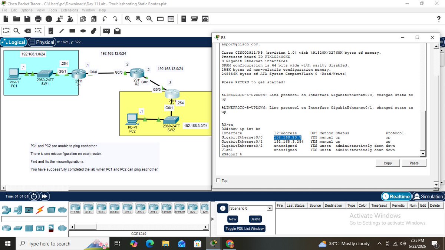Add a Complex PDU open envelope
This screenshot has height=250, width=445.
[117, 31]
